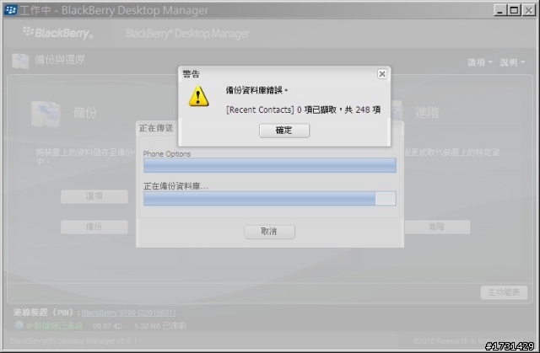Return to 主功能表 main menu
The image size is (540, 353).
click(504, 292)
